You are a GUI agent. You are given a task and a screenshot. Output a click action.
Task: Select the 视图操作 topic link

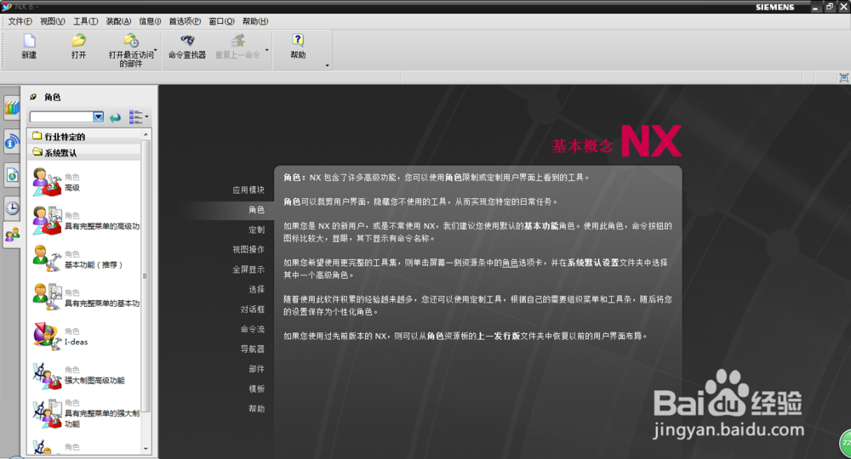248,249
